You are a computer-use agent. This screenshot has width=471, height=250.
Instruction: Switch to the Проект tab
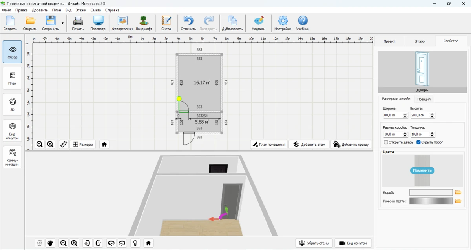tap(389, 41)
